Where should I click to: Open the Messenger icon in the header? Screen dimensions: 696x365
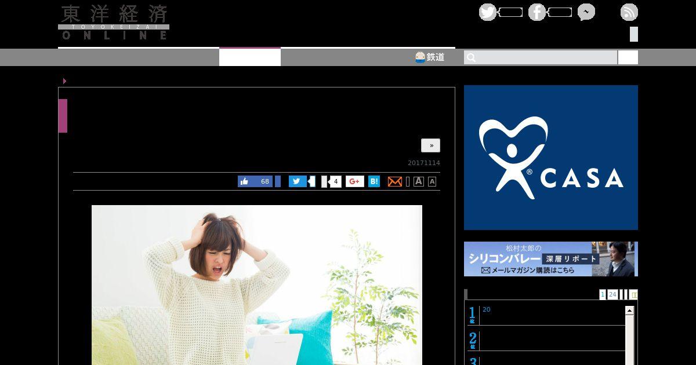click(x=586, y=12)
